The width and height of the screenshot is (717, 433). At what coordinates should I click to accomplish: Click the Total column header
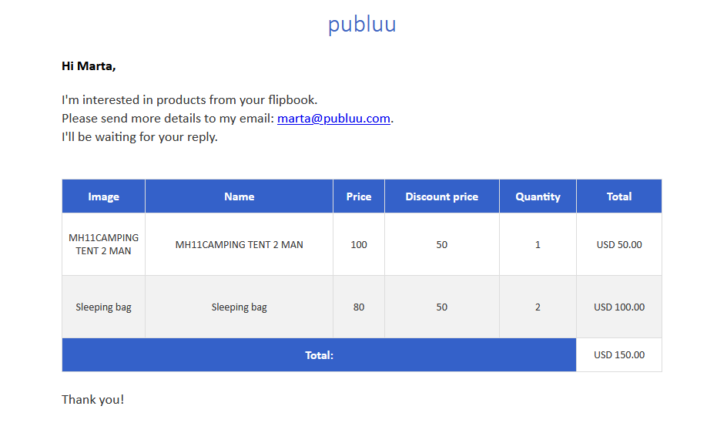click(x=619, y=196)
